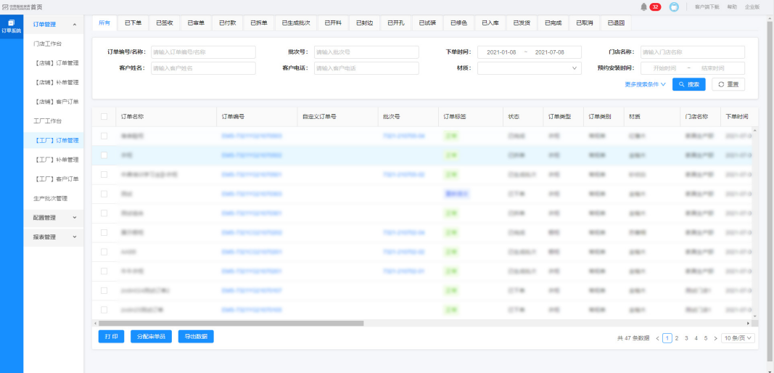Image resolution: width=774 pixels, height=373 pixels.
Task: Tick the select-all checkbox in table header
Action: 104,117
